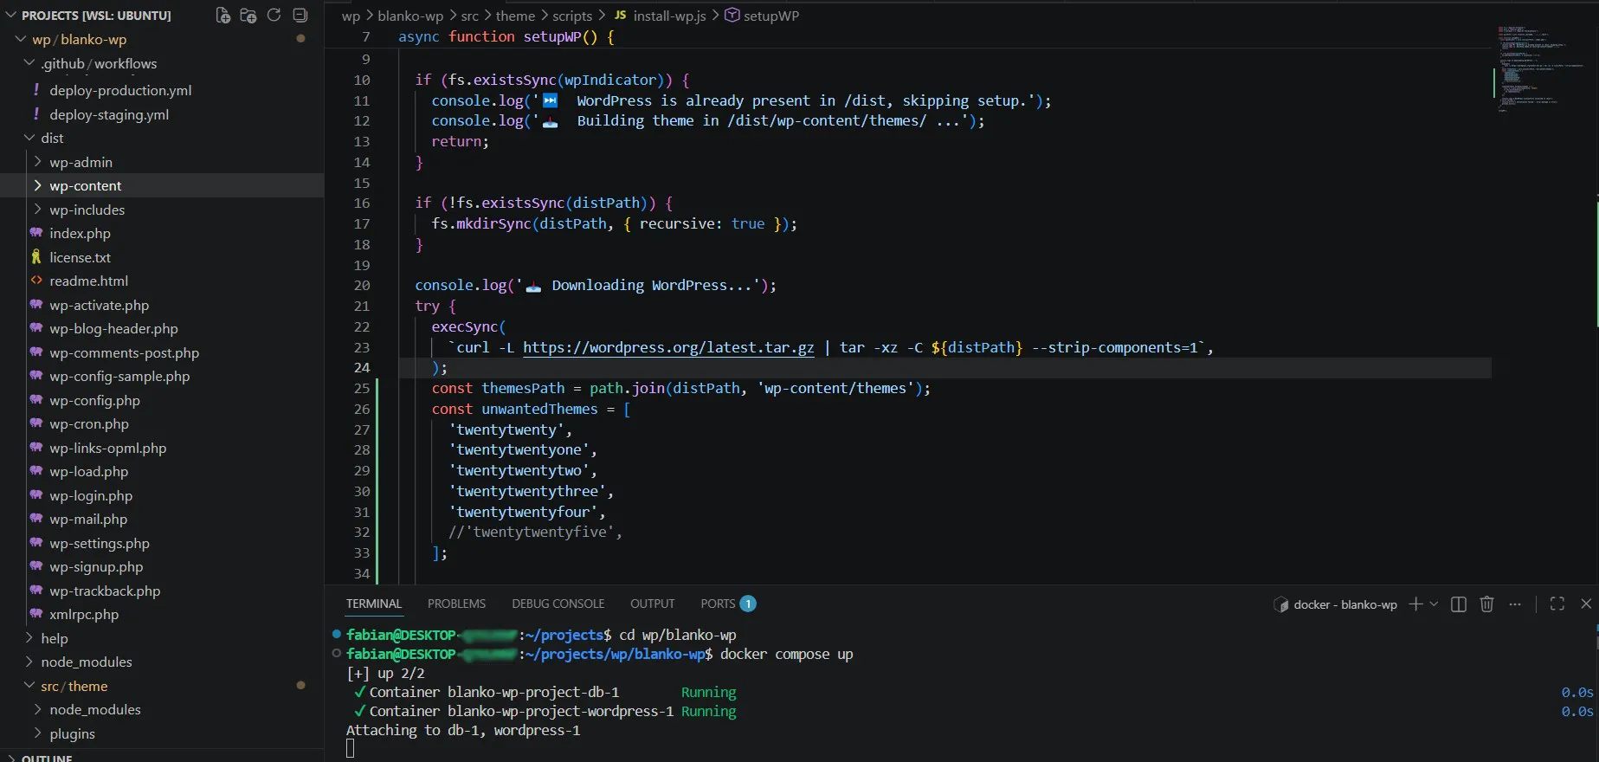
Task: Open the OUTPUT tab
Action: point(652,604)
